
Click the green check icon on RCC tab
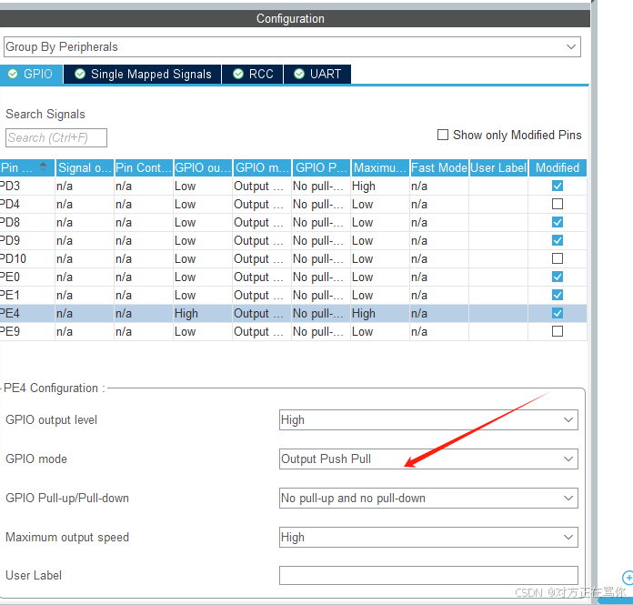[x=238, y=74]
